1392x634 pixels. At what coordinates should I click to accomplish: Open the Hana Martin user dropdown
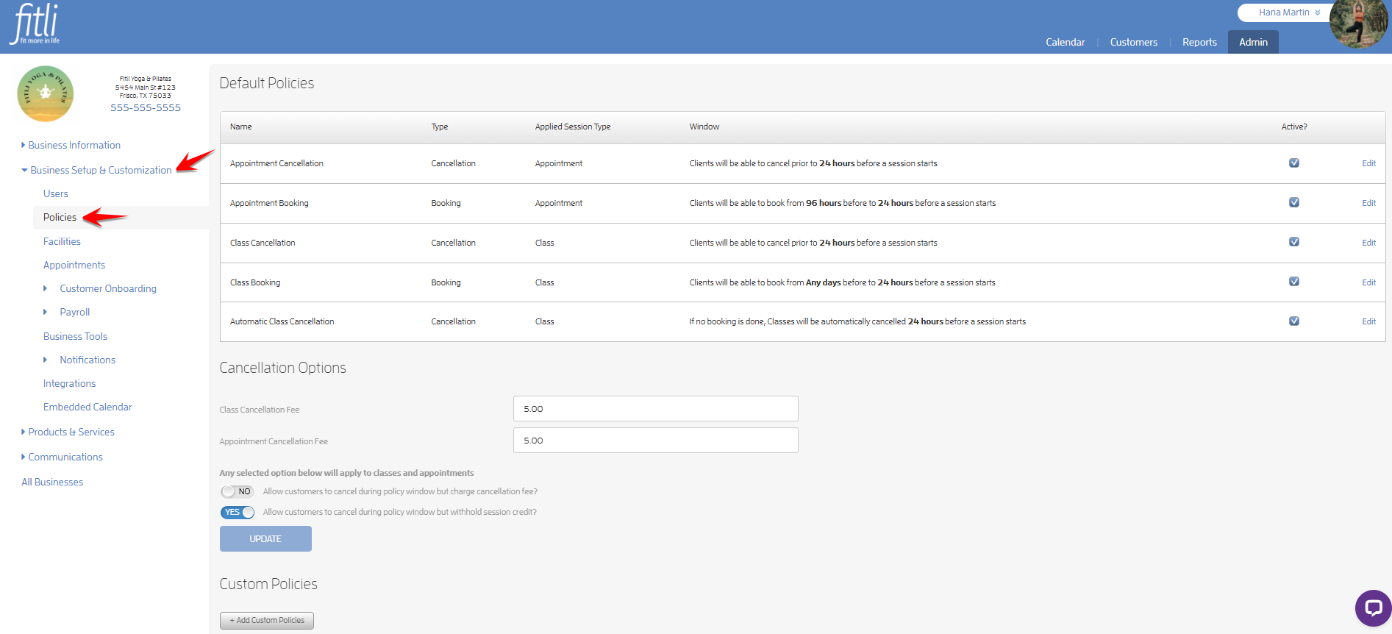click(1288, 13)
